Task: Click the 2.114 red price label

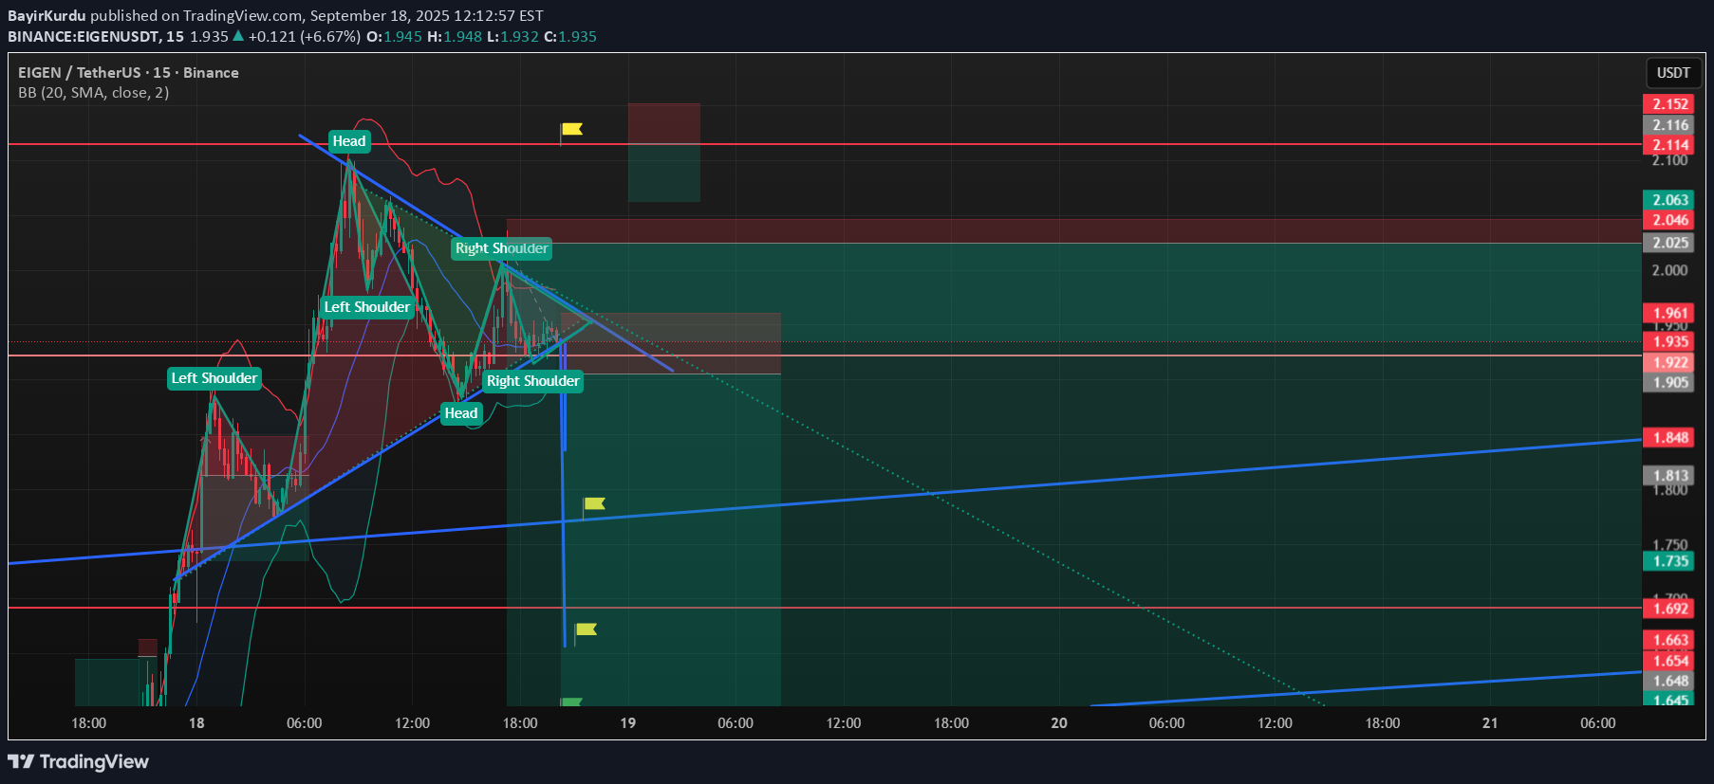Action: 1669,145
